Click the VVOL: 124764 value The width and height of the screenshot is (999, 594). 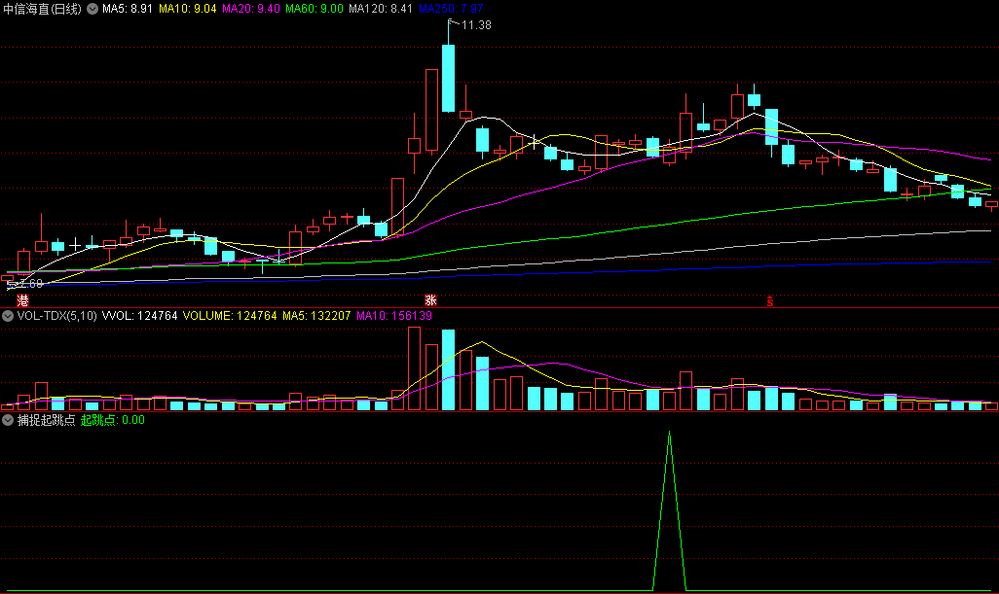coord(139,315)
